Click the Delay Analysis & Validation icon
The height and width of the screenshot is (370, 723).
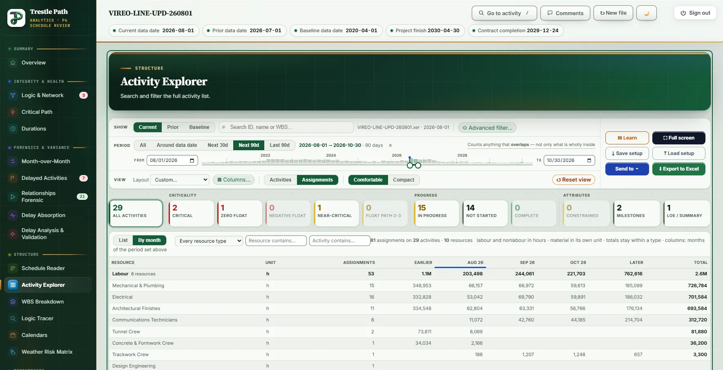click(x=13, y=234)
